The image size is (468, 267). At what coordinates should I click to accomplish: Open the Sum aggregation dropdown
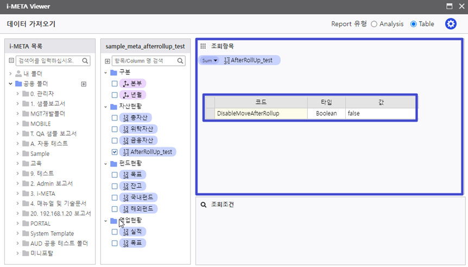[210, 61]
